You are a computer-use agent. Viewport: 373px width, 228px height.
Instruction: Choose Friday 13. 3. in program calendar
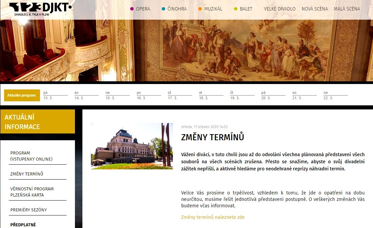click(55, 95)
